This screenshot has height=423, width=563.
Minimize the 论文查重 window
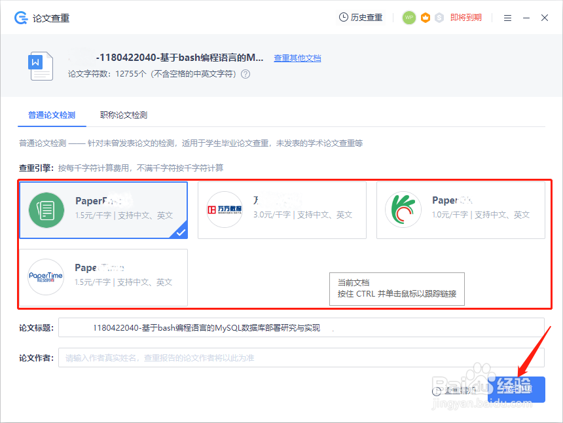coord(526,18)
